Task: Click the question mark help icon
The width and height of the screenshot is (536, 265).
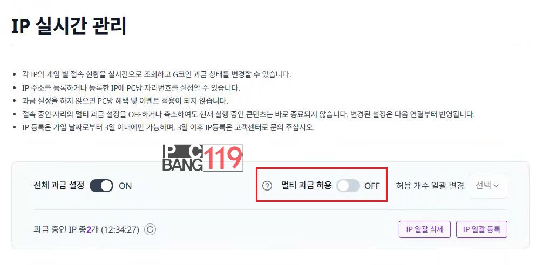Action: pos(267,186)
